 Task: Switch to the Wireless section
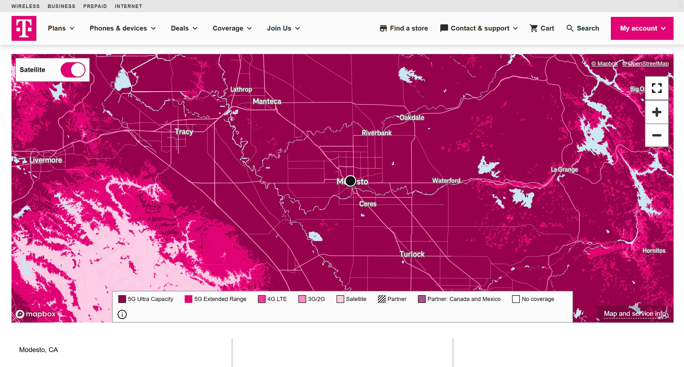26,6
